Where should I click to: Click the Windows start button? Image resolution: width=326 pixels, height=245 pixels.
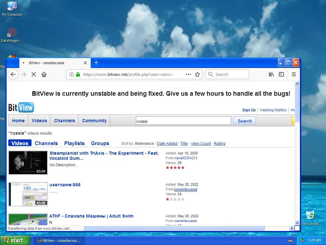point(15,241)
